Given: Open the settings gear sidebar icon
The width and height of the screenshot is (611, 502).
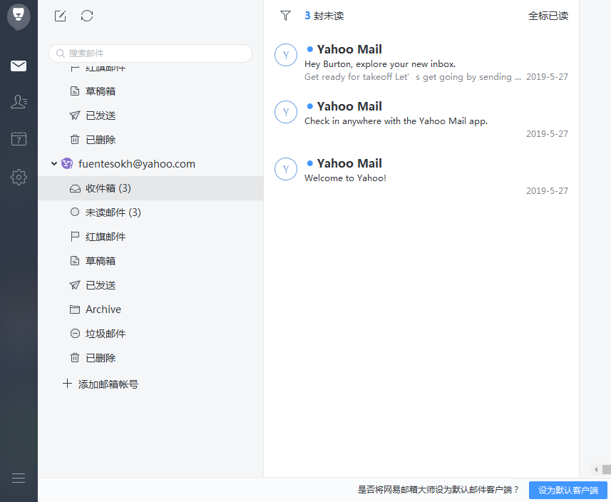Looking at the screenshot, I should pos(19,177).
